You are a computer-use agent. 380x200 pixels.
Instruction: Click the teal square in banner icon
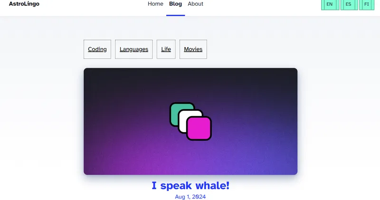177,109
